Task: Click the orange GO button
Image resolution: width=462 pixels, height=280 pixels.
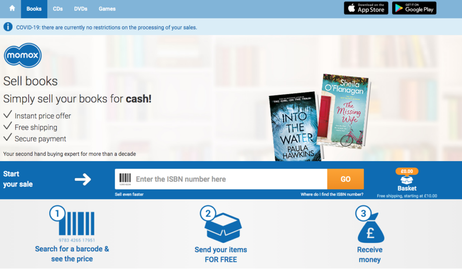Action: click(345, 179)
